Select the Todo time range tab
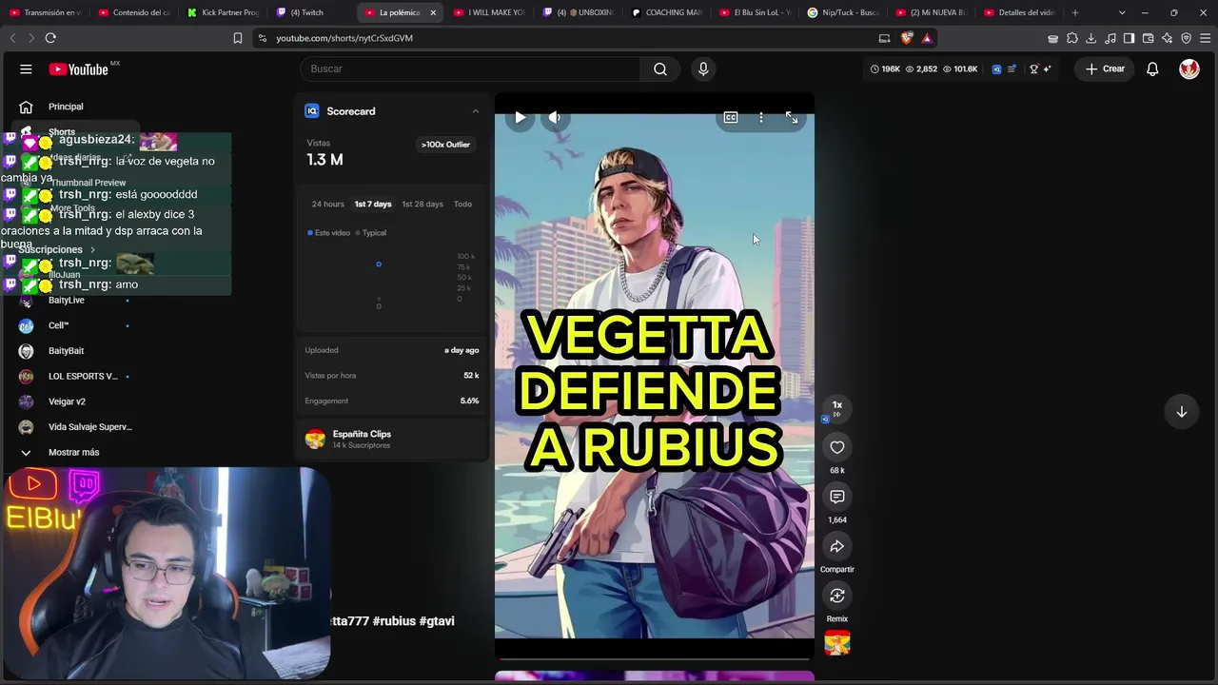 tap(462, 204)
